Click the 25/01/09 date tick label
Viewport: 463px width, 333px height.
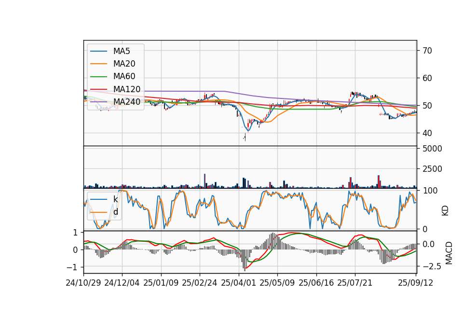point(161,283)
